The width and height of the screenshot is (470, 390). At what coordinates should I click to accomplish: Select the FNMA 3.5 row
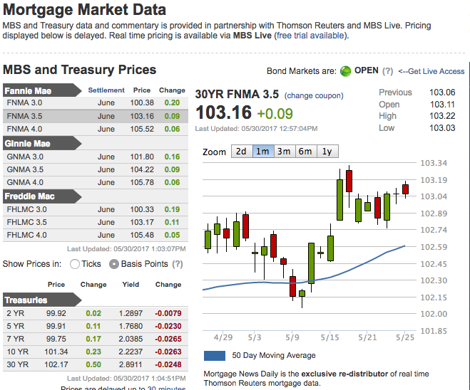96,116
